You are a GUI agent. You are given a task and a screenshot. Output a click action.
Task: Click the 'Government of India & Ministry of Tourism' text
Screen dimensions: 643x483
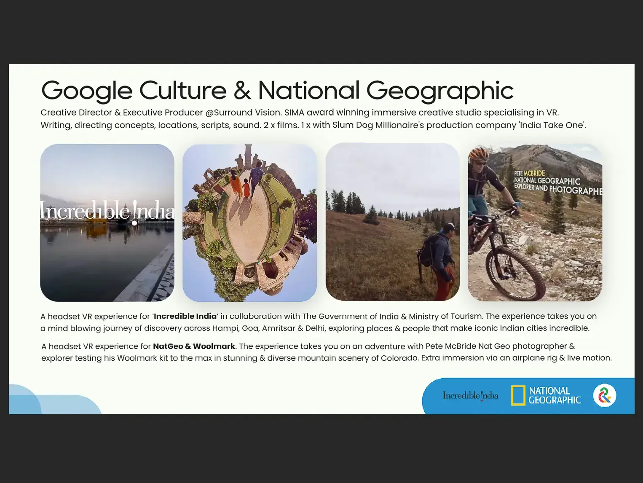(x=400, y=316)
